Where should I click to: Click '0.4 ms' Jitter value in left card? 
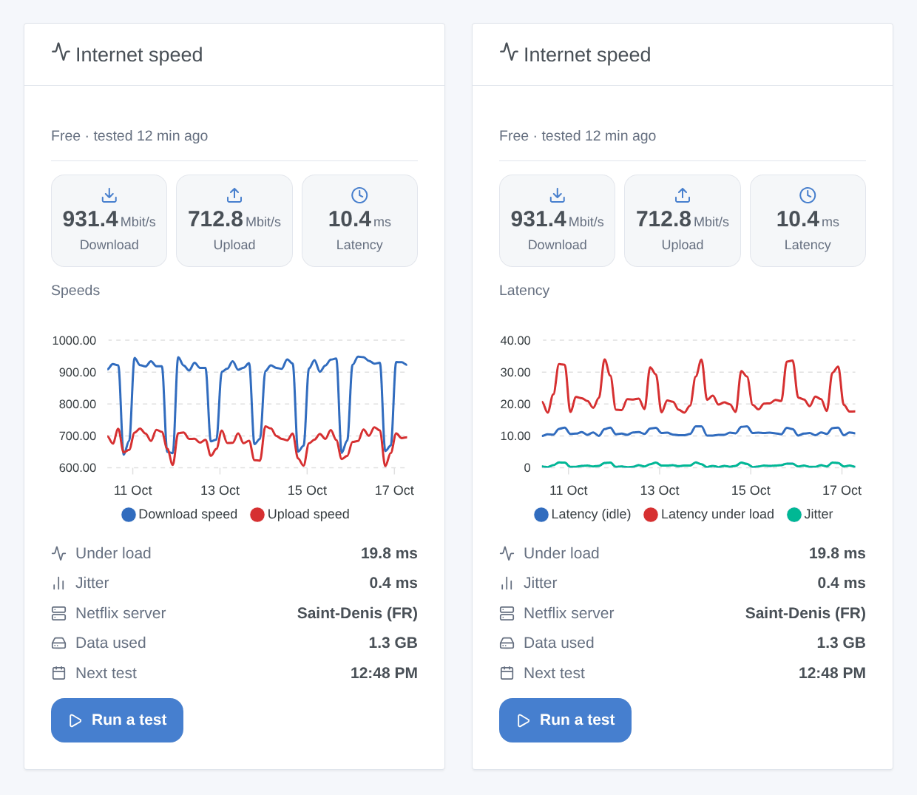coord(393,583)
